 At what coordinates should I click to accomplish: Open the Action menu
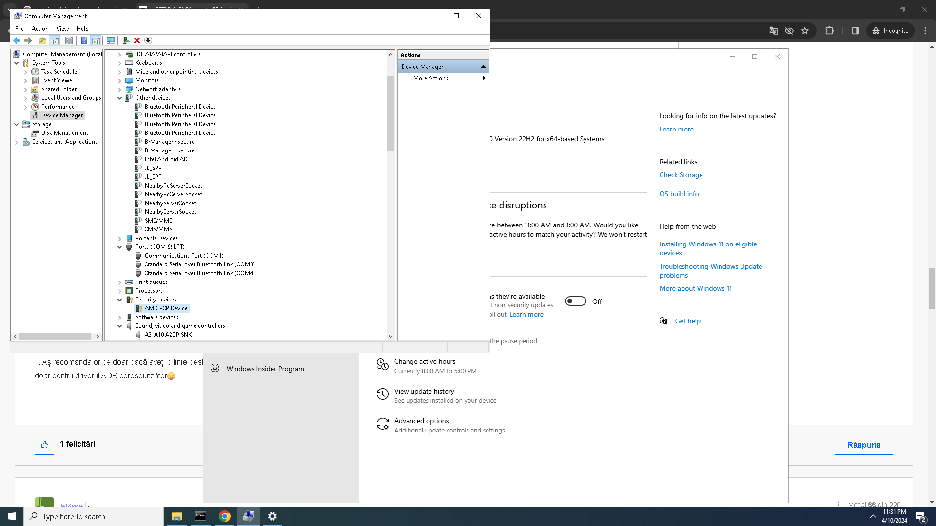pyautogui.click(x=40, y=29)
